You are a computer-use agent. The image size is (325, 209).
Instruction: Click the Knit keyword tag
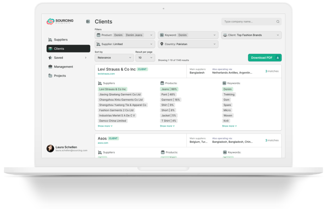[x=226, y=121]
